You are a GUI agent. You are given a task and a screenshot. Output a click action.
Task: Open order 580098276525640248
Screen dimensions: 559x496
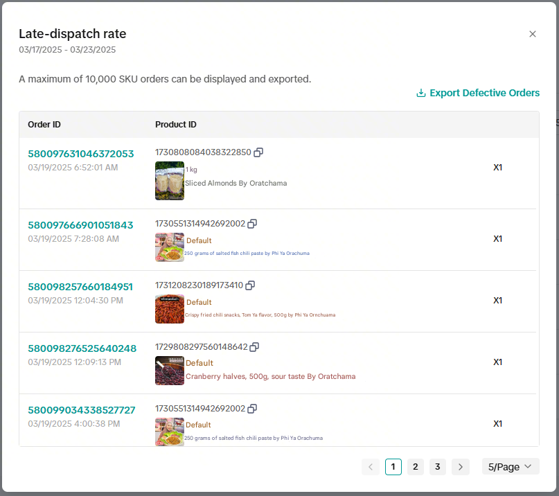click(x=82, y=348)
